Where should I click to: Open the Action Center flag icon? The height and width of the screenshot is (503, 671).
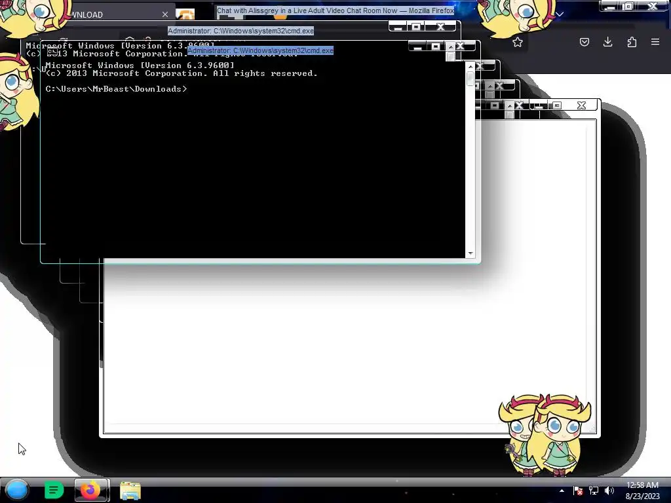pyautogui.click(x=578, y=491)
